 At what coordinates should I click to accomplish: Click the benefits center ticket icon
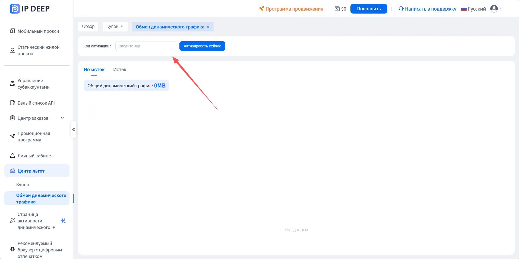click(x=12, y=171)
